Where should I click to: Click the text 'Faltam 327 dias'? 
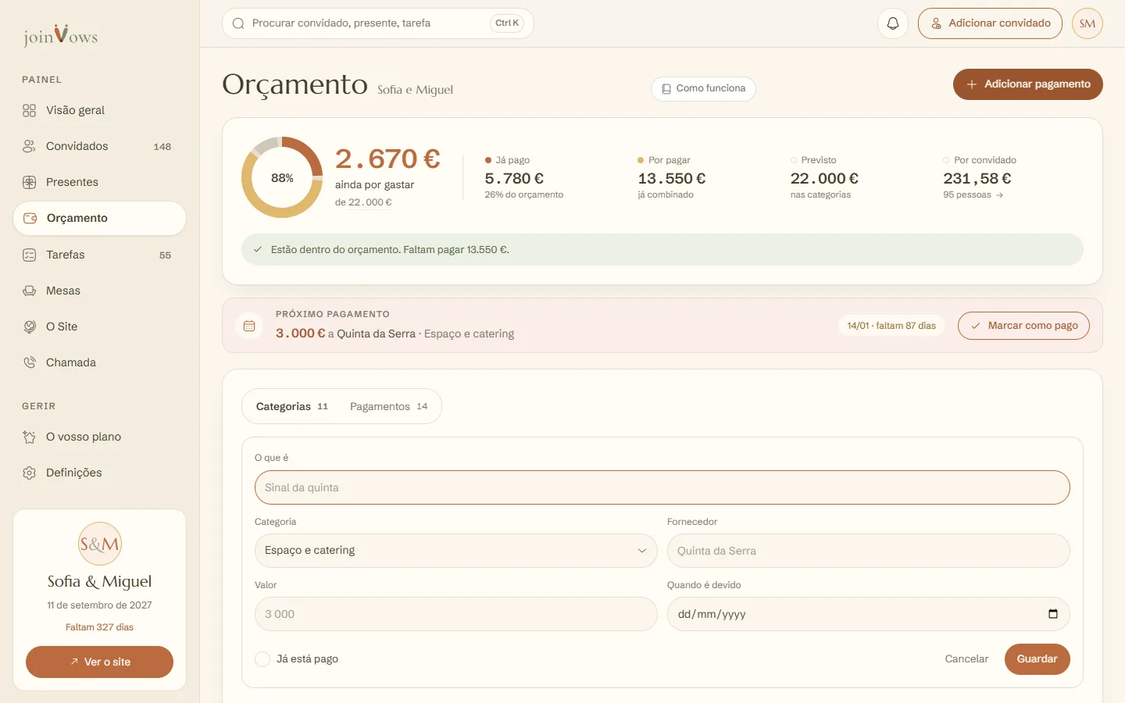(x=99, y=627)
